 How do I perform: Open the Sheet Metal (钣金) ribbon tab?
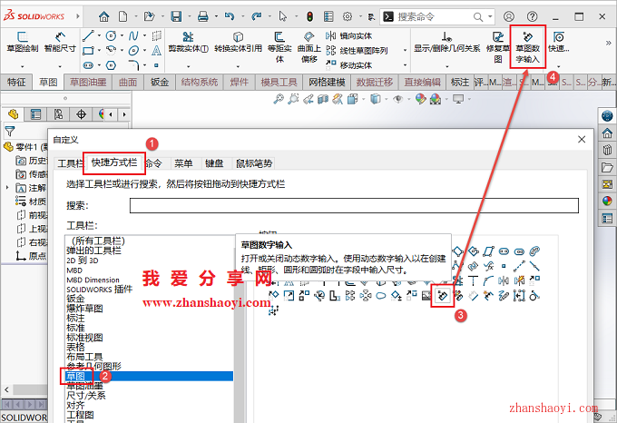pos(160,82)
